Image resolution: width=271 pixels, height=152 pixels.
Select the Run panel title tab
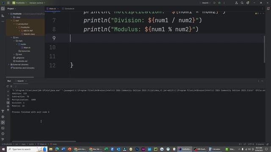(x=9, y=81)
